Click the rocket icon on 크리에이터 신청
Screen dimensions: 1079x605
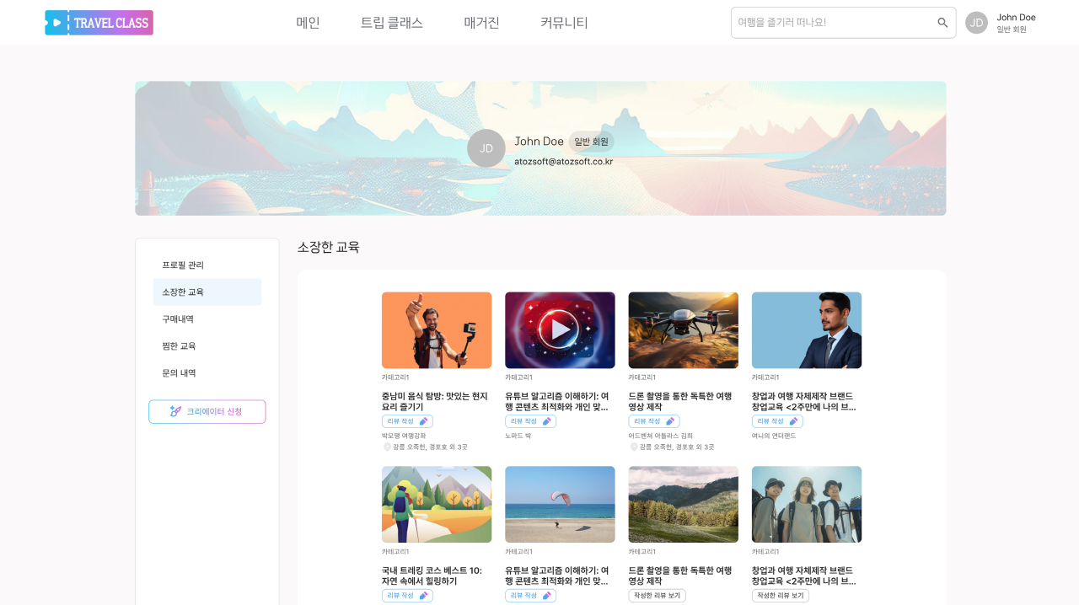point(175,411)
